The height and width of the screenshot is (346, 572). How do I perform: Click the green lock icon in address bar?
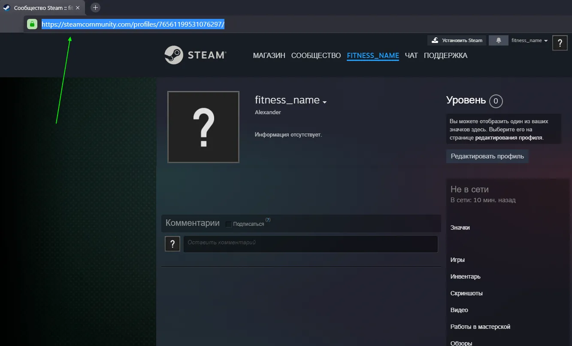coord(32,24)
